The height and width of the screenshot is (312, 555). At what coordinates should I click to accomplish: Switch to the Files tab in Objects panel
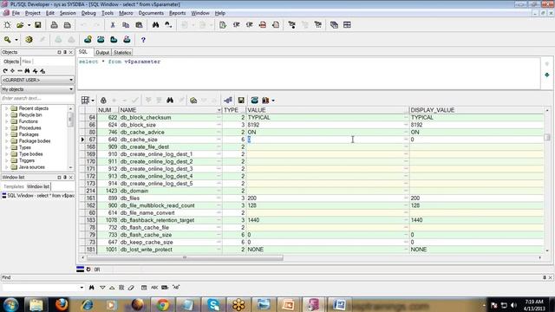27,62
